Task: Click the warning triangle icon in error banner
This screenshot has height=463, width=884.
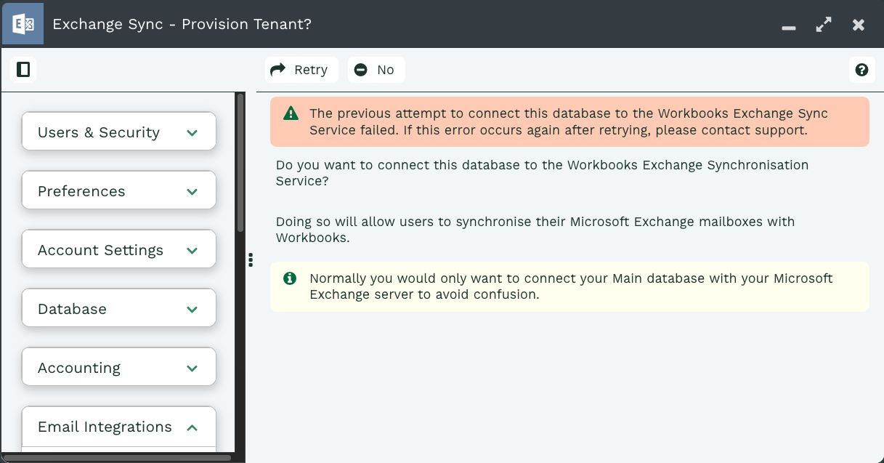Action: [291, 113]
